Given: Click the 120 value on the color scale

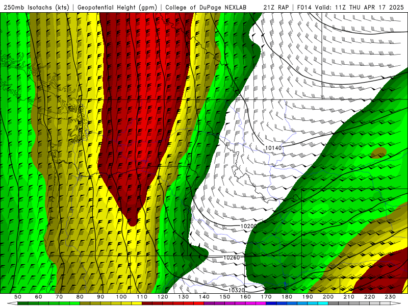Looking at the screenshot, I should click(163, 297).
